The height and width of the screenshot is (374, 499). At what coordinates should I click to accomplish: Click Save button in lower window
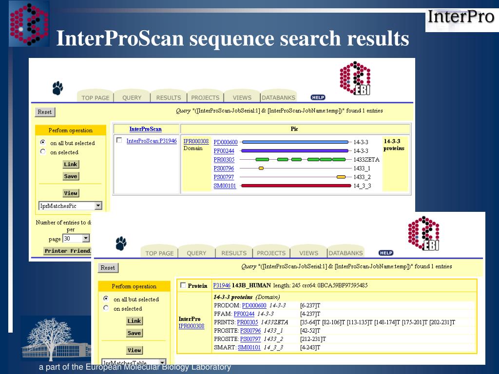134,333
